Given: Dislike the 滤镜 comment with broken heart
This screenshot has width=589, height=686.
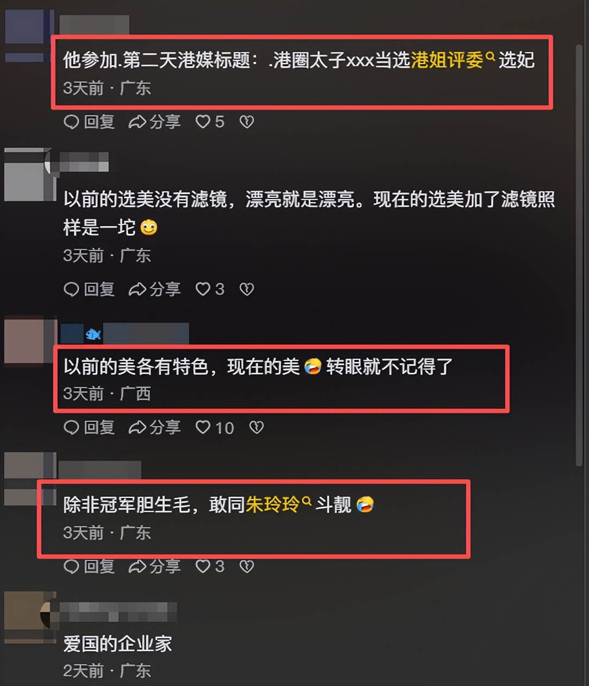Looking at the screenshot, I should click(x=247, y=289).
